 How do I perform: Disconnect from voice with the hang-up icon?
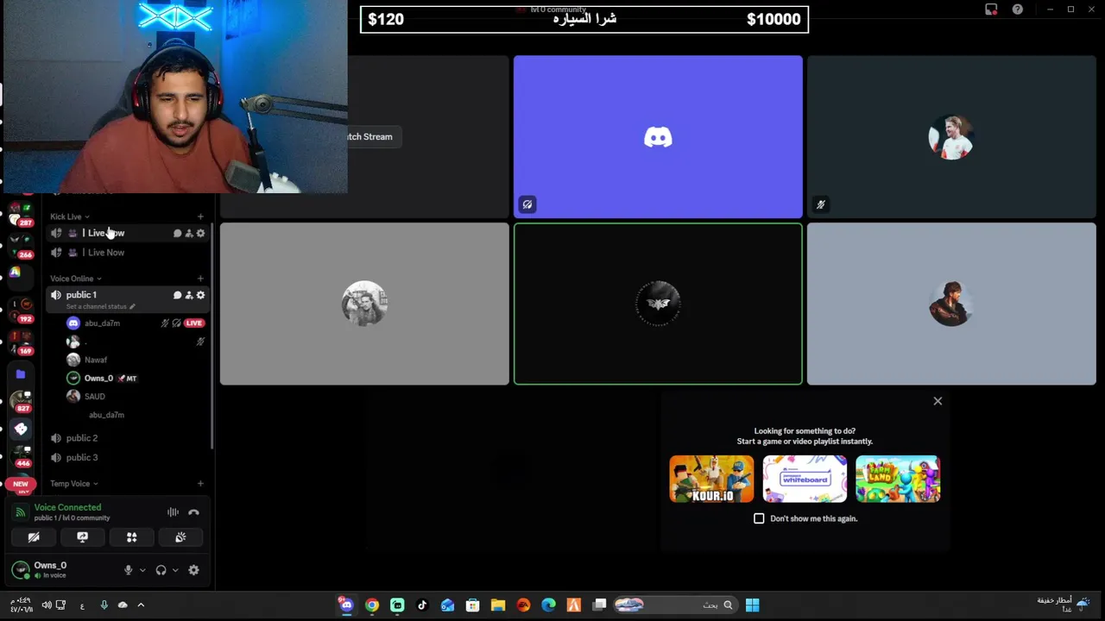[193, 512]
